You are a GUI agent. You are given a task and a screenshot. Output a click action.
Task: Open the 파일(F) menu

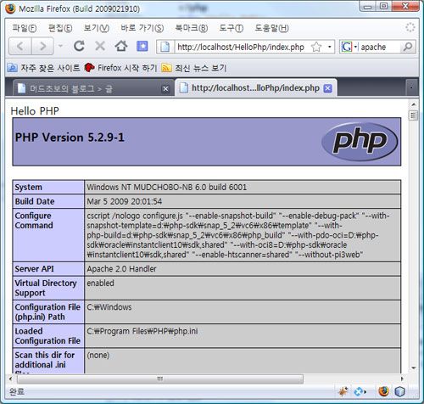point(25,28)
